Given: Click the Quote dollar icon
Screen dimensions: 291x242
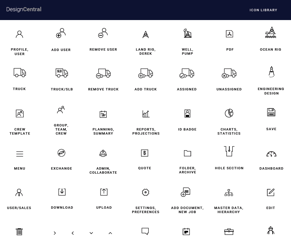Looking at the screenshot, I should tap(144, 153).
